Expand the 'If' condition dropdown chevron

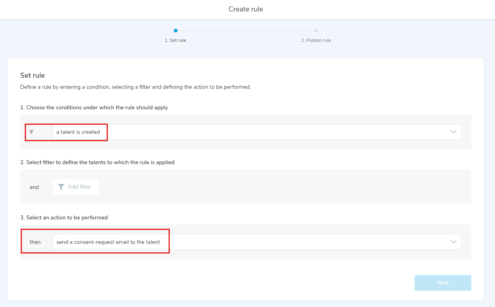[x=453, y=132]
